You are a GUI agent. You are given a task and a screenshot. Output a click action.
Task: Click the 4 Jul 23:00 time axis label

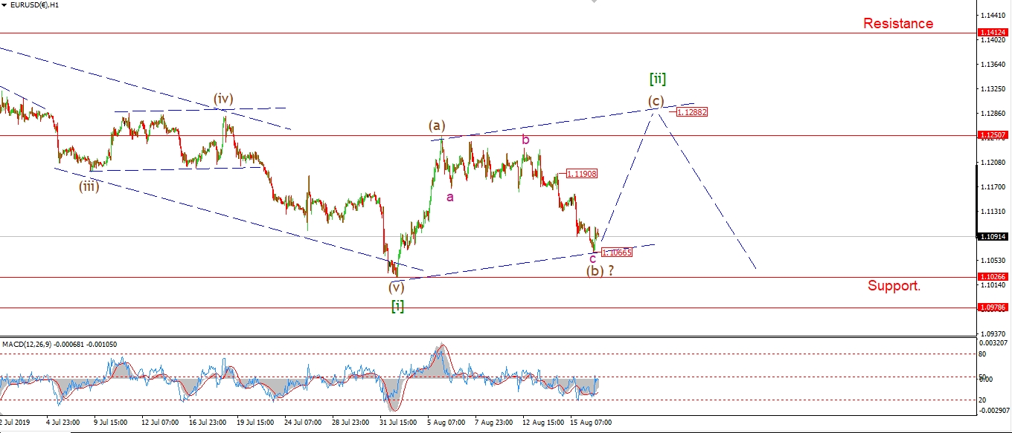65,423
